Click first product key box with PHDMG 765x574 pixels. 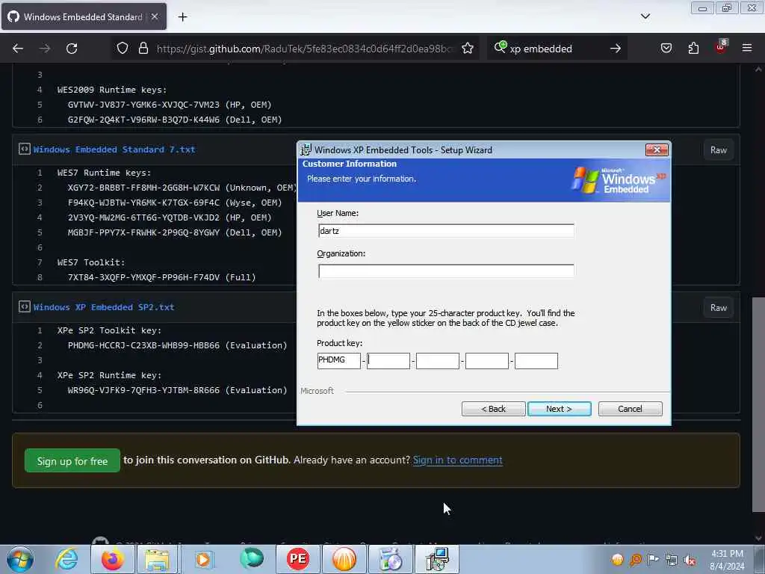click(338, 361)
